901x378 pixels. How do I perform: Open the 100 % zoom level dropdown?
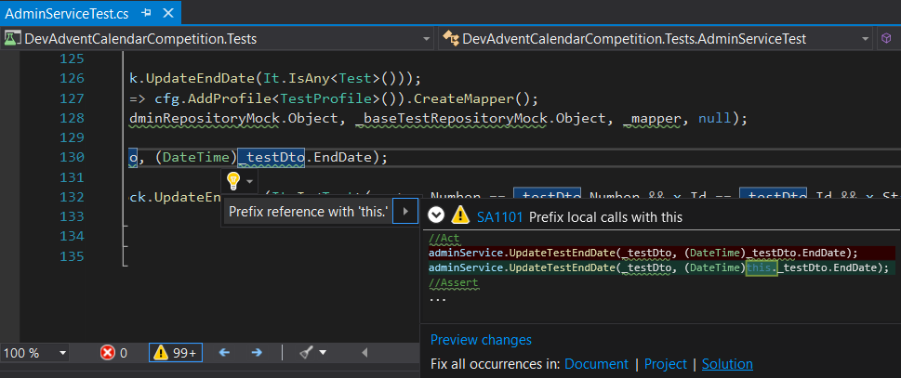coord(63,353)
